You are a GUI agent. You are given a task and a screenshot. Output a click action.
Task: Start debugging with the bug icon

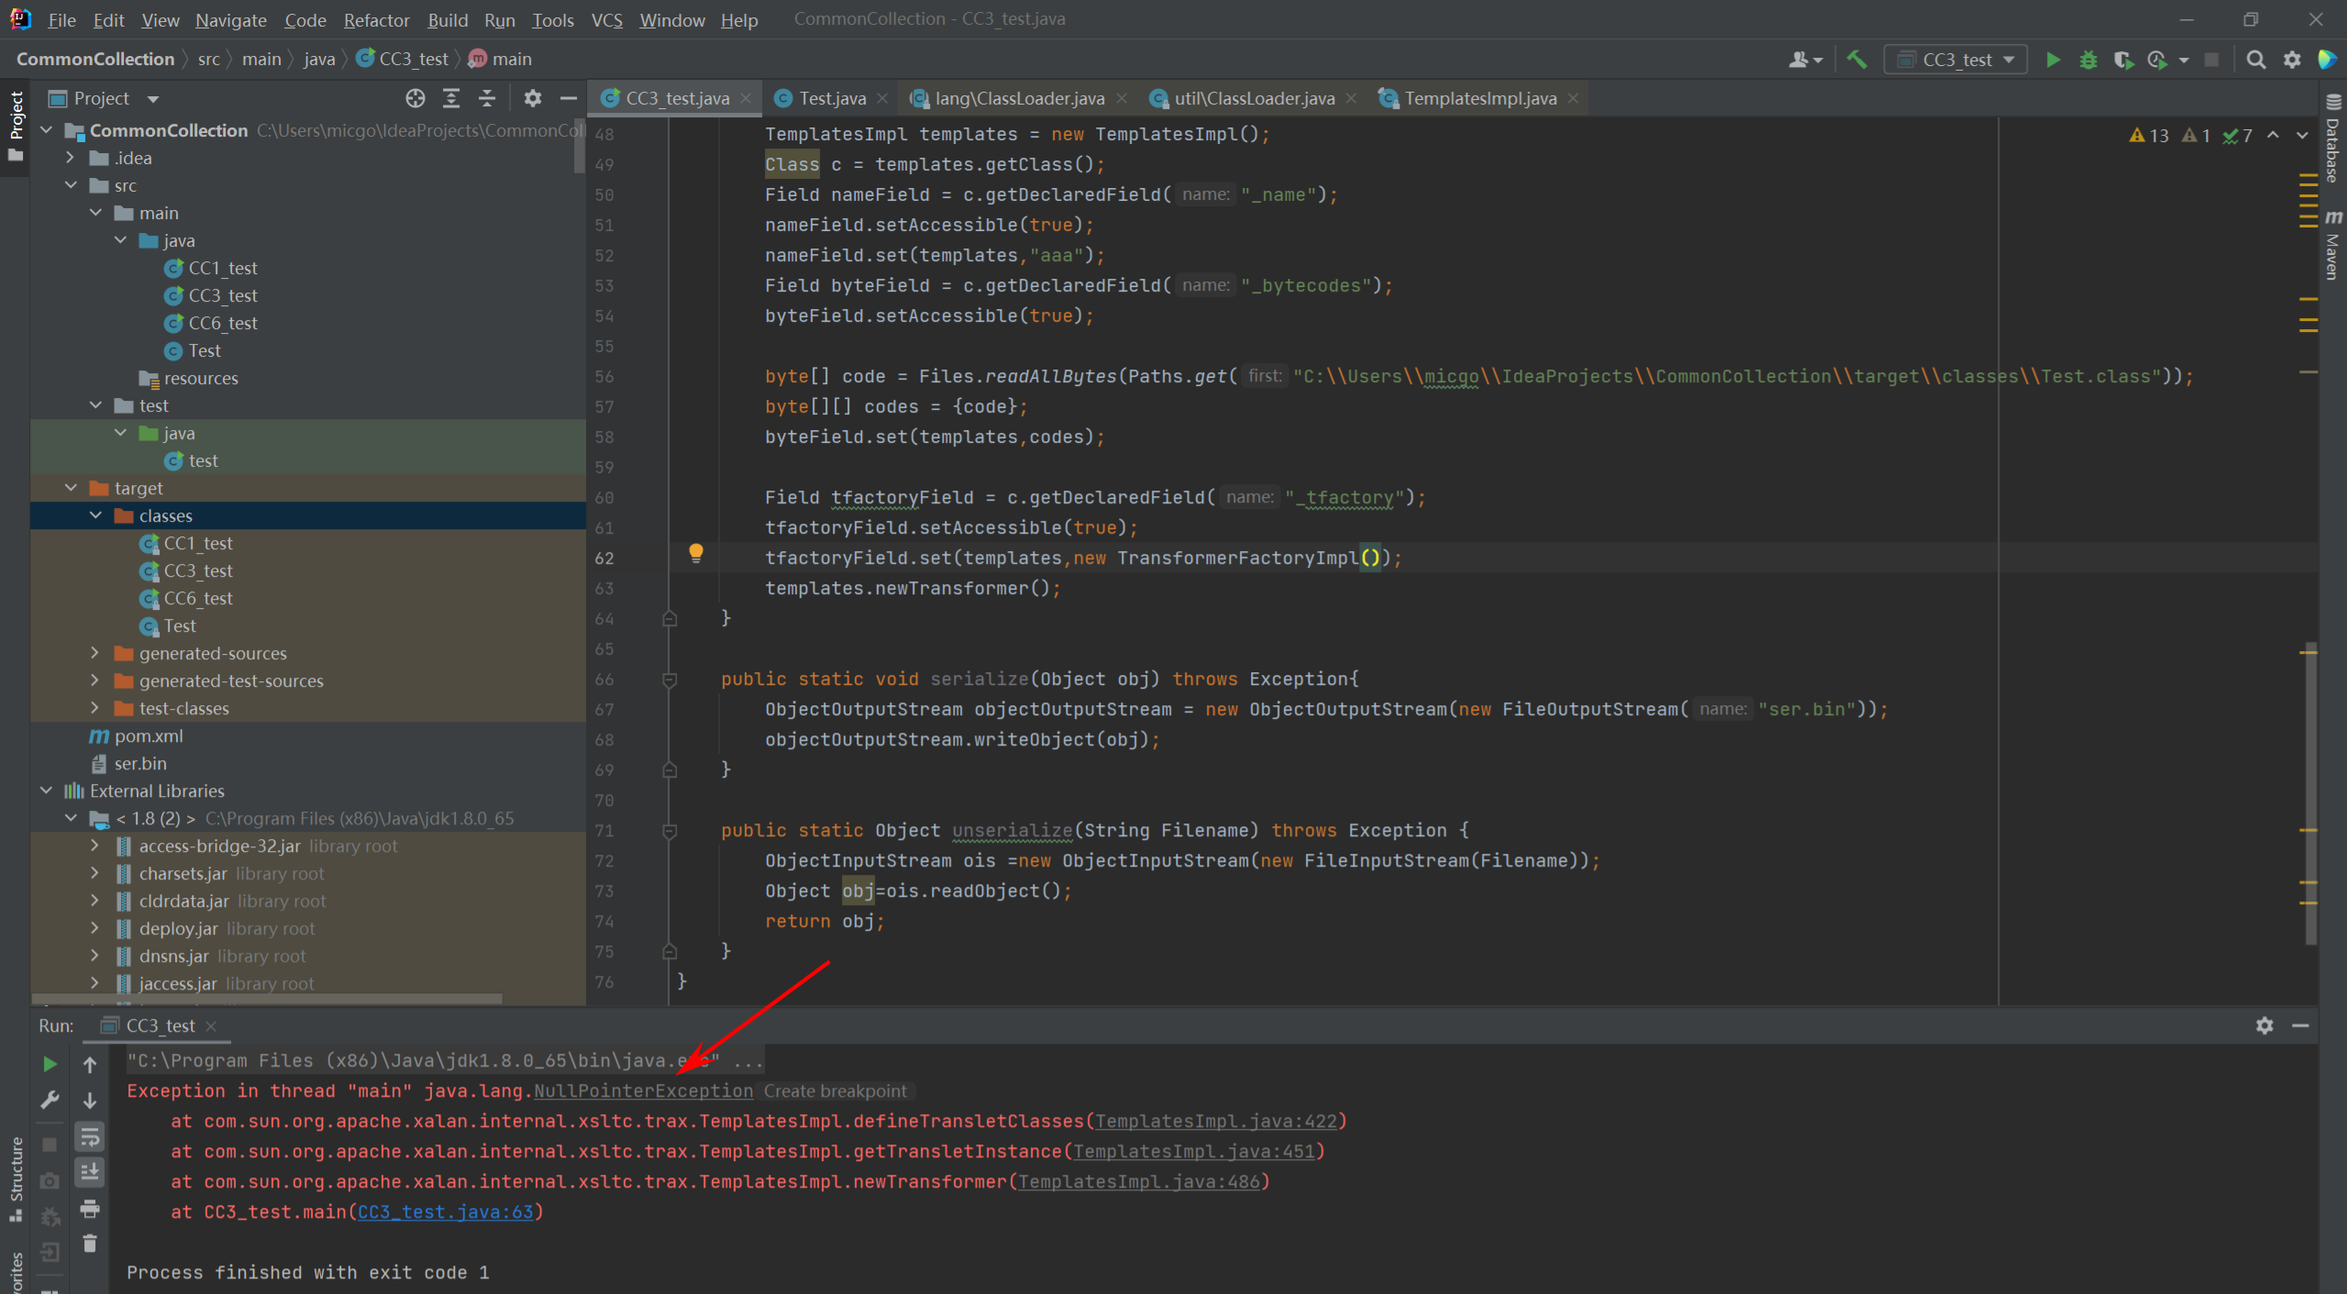2088,60
